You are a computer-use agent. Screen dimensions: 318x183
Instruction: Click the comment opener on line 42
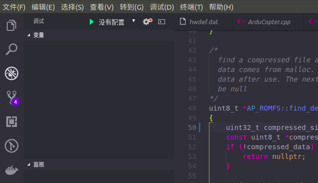[x=214, y=50]
